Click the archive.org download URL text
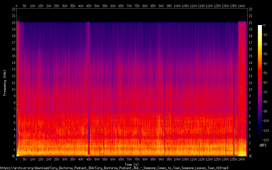Viewport: 272px width, 170px height. pos(114,168)
